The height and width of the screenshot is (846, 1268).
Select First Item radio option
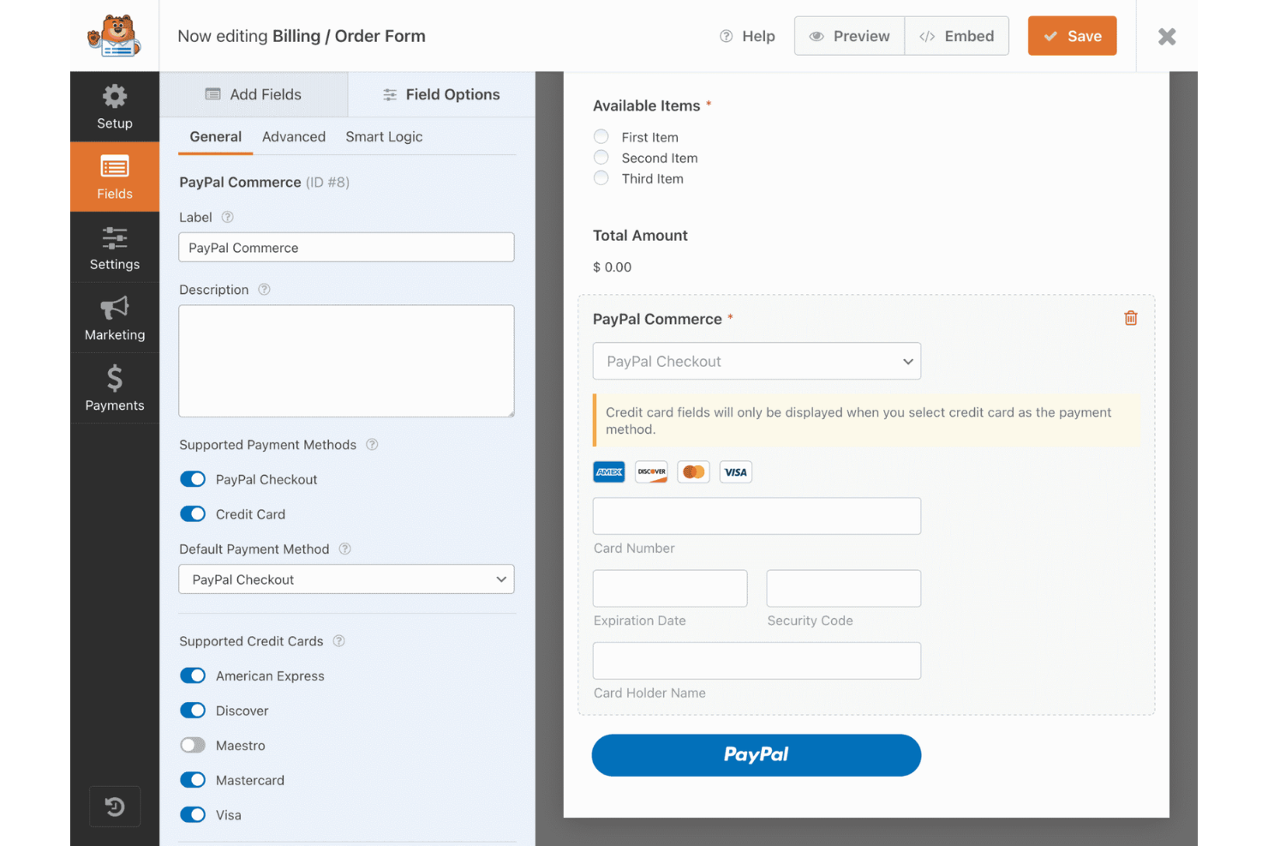click(x=601, y=136)
